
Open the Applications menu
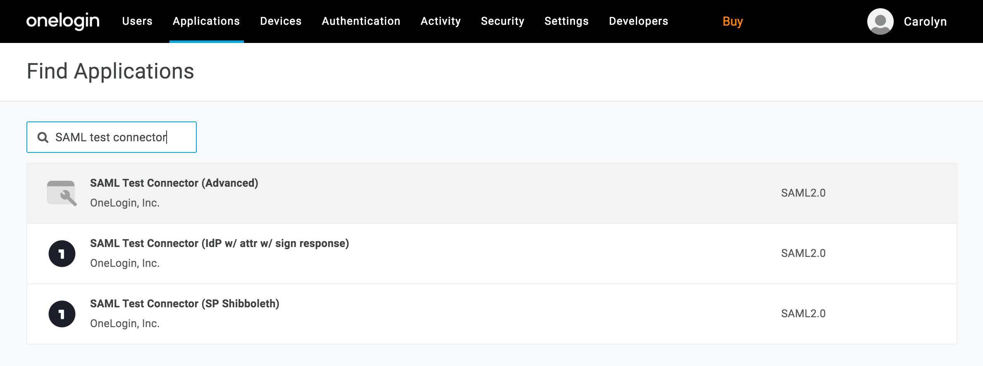point(206,21)
